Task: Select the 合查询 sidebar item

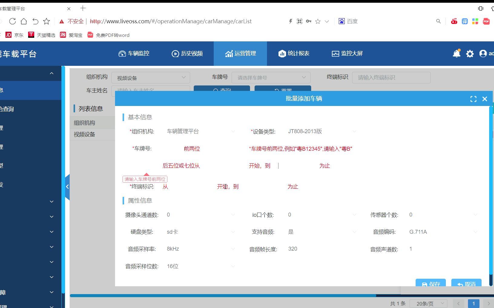Action: click(30, 109)
